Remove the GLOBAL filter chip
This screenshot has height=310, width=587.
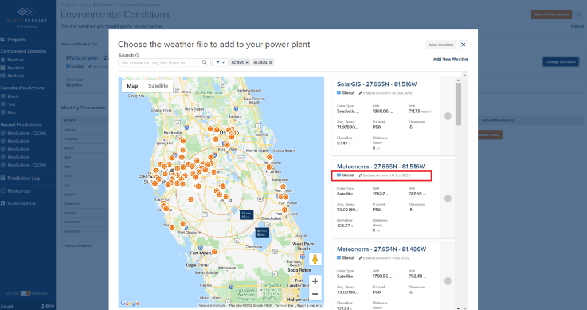271,62
